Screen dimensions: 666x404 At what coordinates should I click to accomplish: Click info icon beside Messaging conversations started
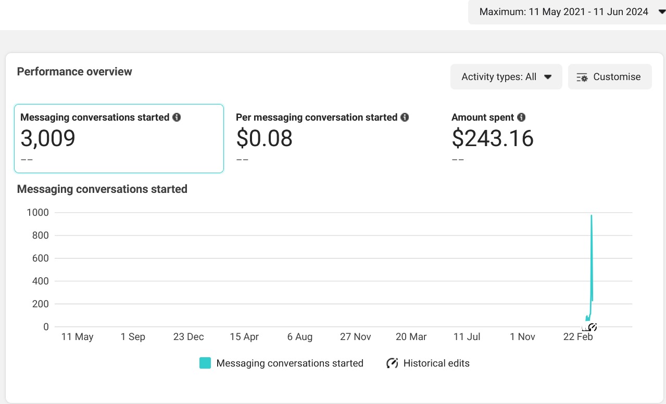tap(177, 118)
